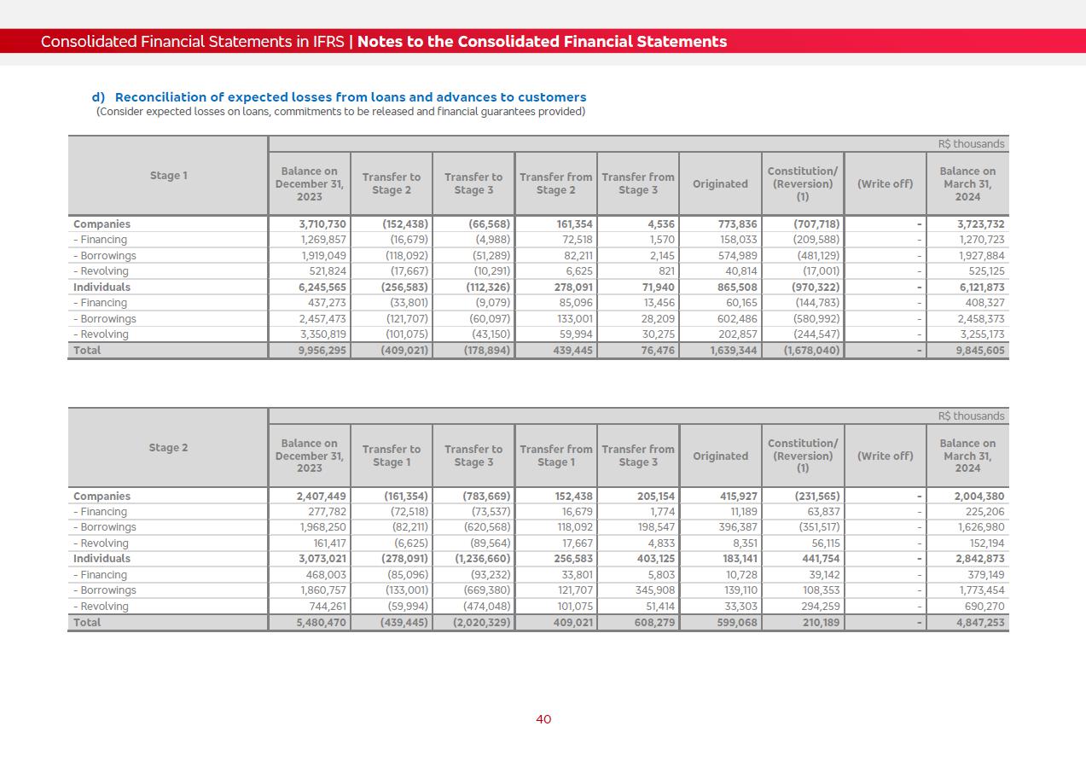Click the Stage 1 table header cell
1086x761 pixels.
[x=168, y=176]
